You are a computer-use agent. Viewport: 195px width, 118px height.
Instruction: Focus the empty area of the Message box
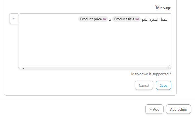click(x=95, y=45)
